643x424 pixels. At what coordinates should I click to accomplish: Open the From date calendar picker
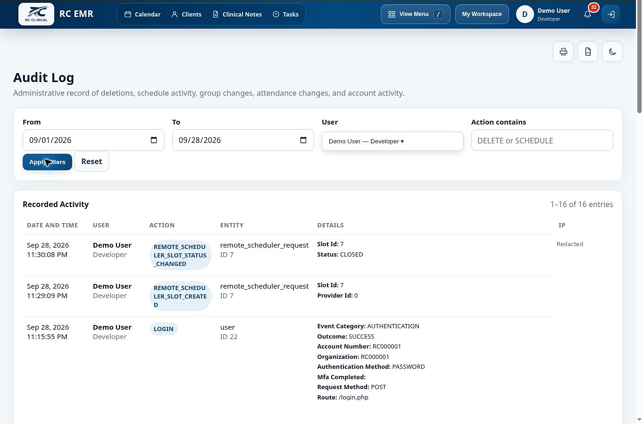[x=154, y=140]
